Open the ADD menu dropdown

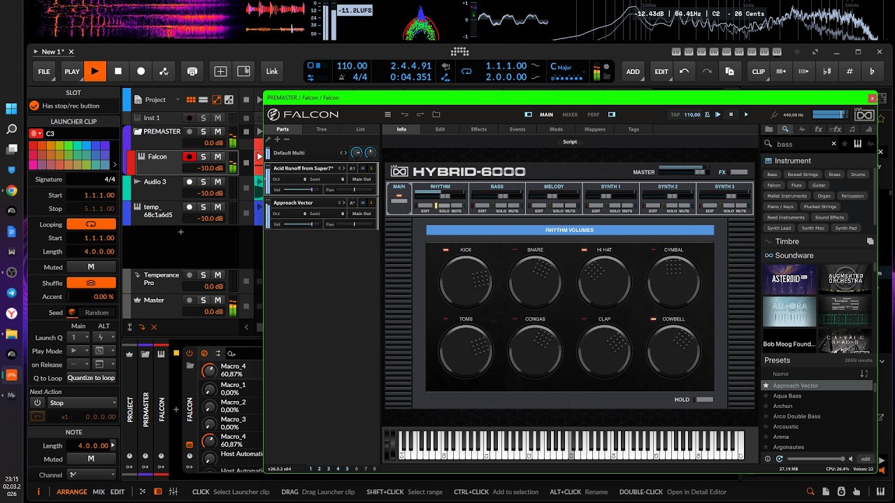pos(633,71)
